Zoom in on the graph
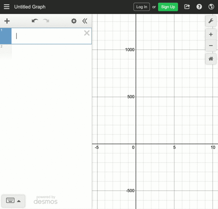Screen dimensions: 218x209 tap(211, 35)
